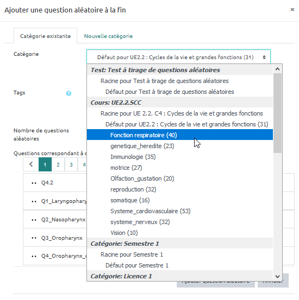The height and width of the screenshot is (300, 299).
Task: Click the dots icon beside Q2_Nasopharynx
Action: tap(34, 220)
